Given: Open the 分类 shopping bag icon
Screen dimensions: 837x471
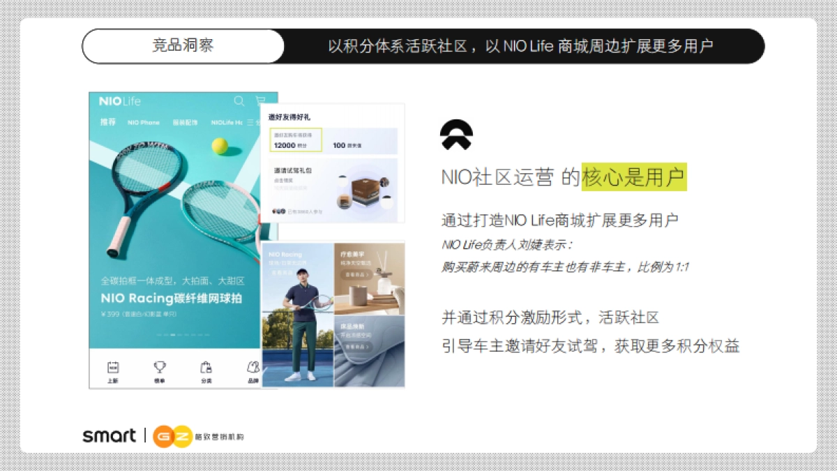Looking at the screenshot, I should click(206, 367).
